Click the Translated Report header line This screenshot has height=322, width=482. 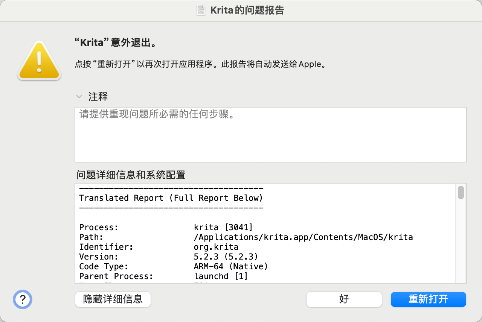(171, 198)
